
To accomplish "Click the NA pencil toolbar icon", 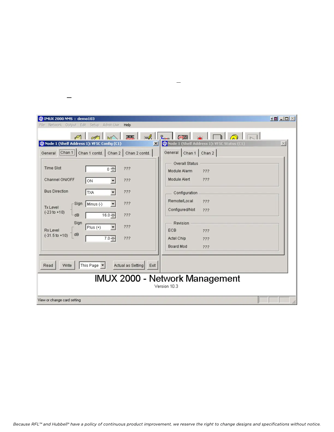I will (x=148, y=136).
